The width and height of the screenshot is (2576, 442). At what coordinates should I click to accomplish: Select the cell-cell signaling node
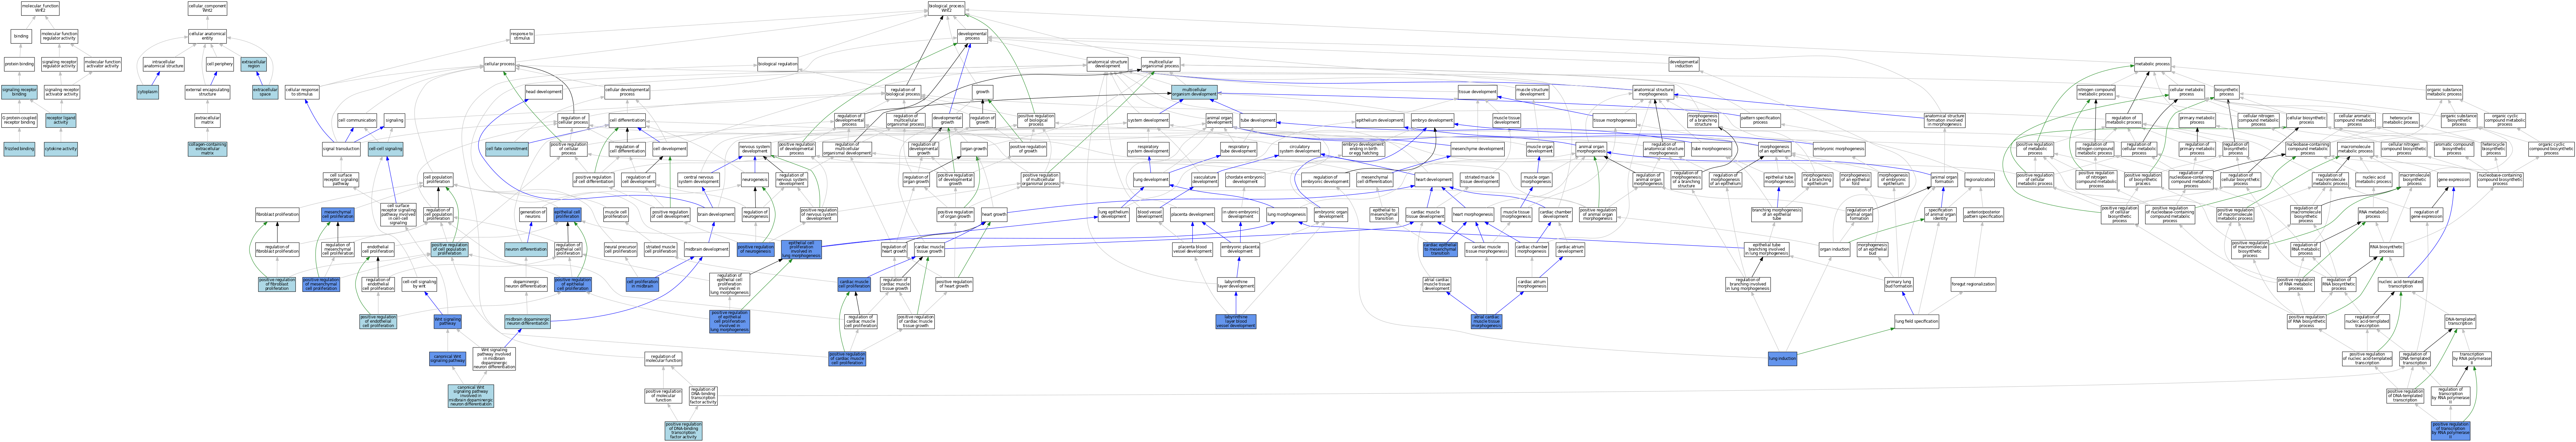click(386, 149)
